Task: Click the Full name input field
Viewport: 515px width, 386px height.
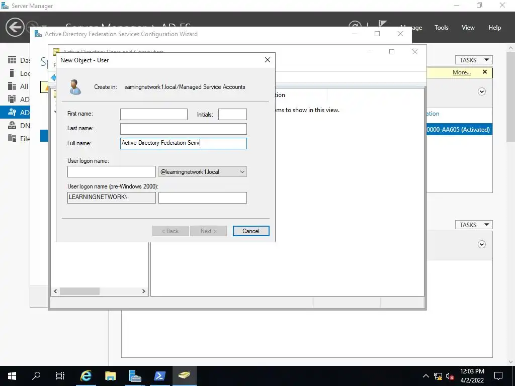Action: click(x=183, y=143)
